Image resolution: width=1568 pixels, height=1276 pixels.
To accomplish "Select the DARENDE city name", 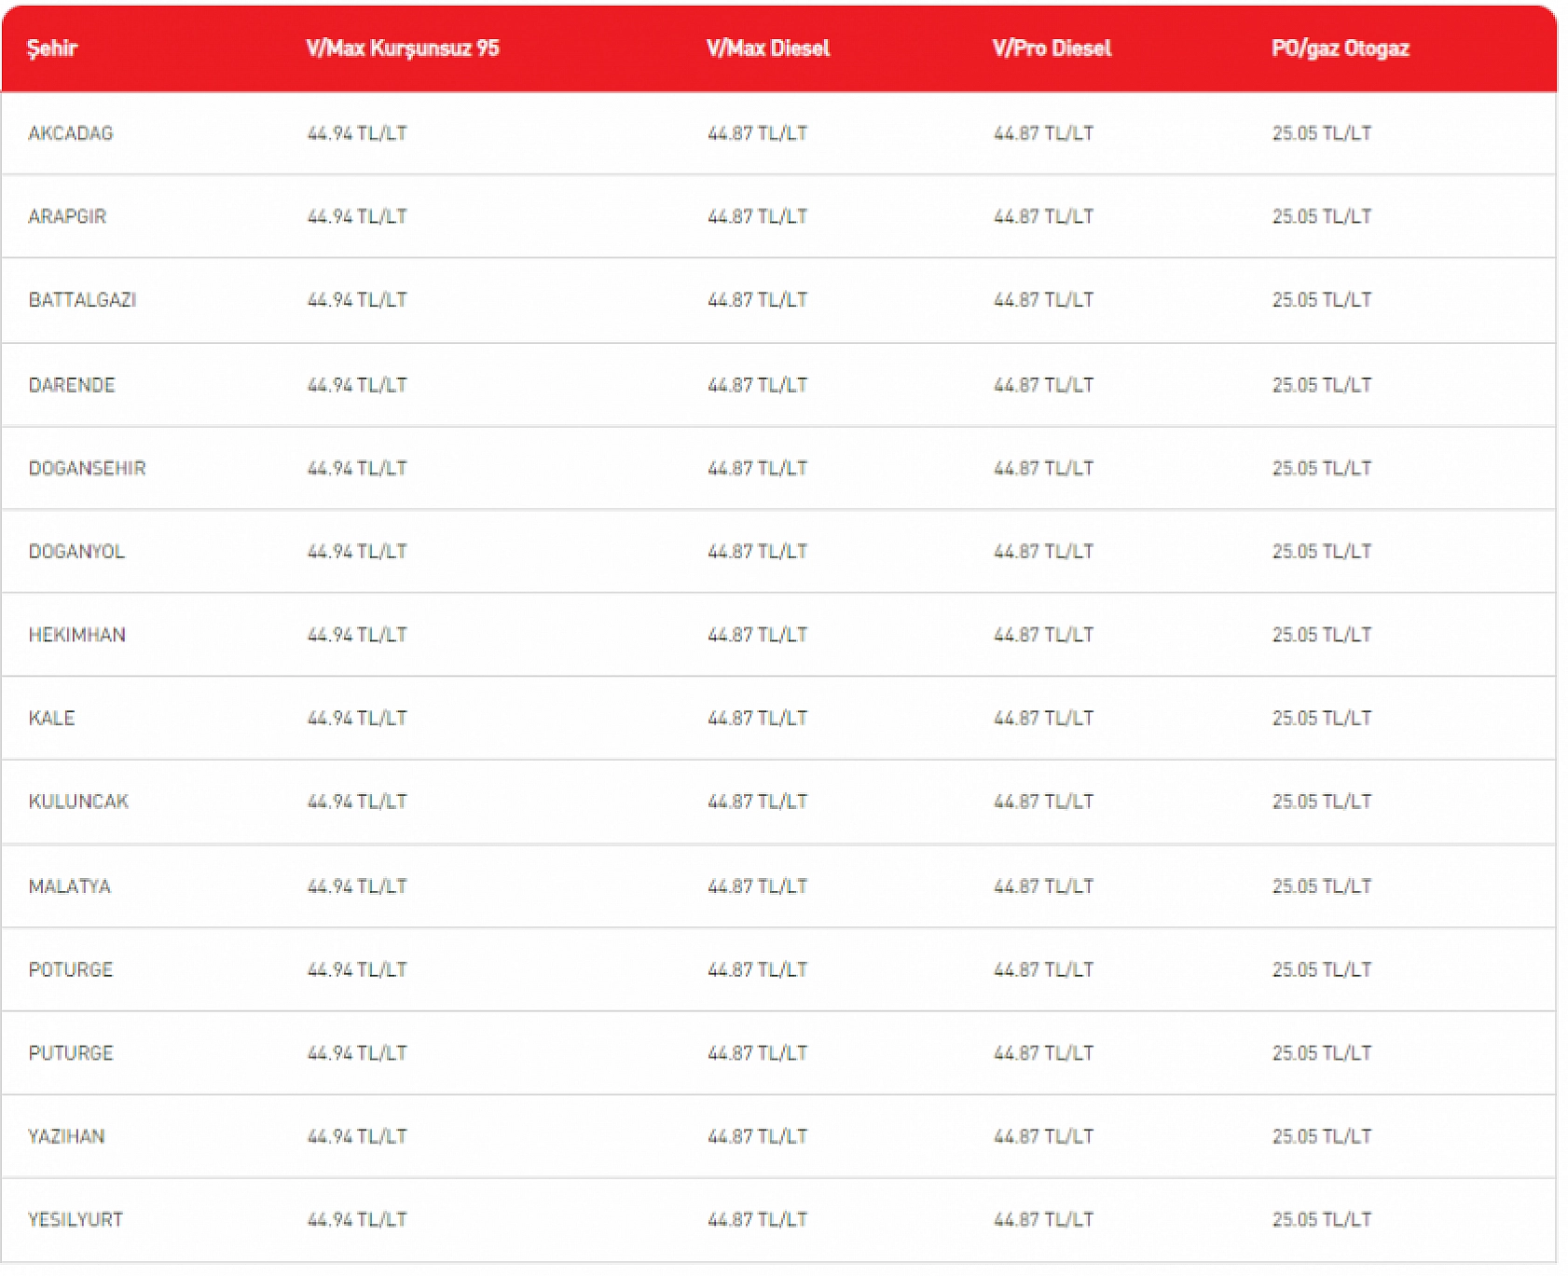I will [72, 385].
